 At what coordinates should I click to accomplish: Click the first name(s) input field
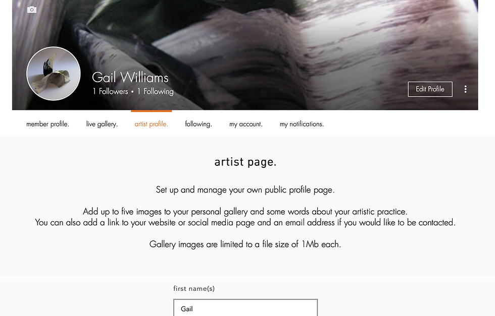pos(245,307)
